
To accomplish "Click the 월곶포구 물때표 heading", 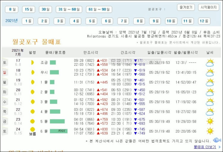I will 37,42.
